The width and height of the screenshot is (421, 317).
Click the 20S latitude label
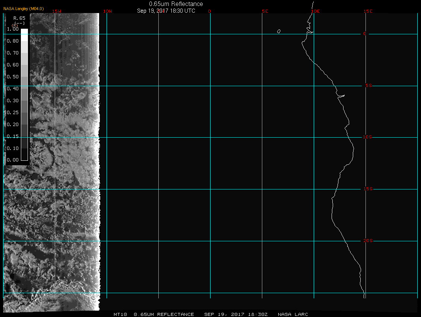pyautogui.click(x=368, y=241)
